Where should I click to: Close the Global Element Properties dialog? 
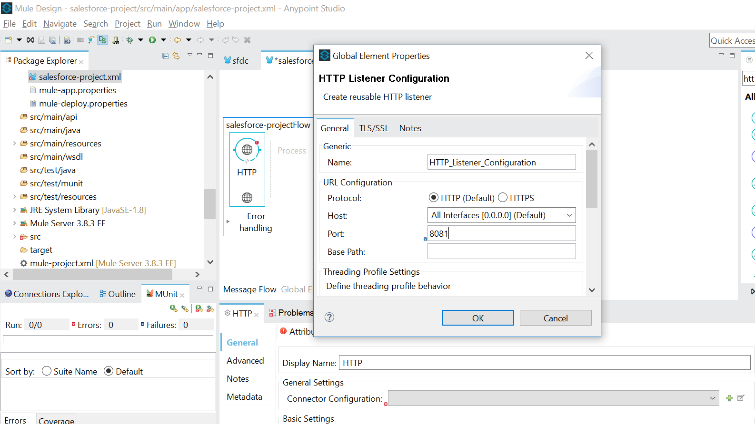point(589,56)
